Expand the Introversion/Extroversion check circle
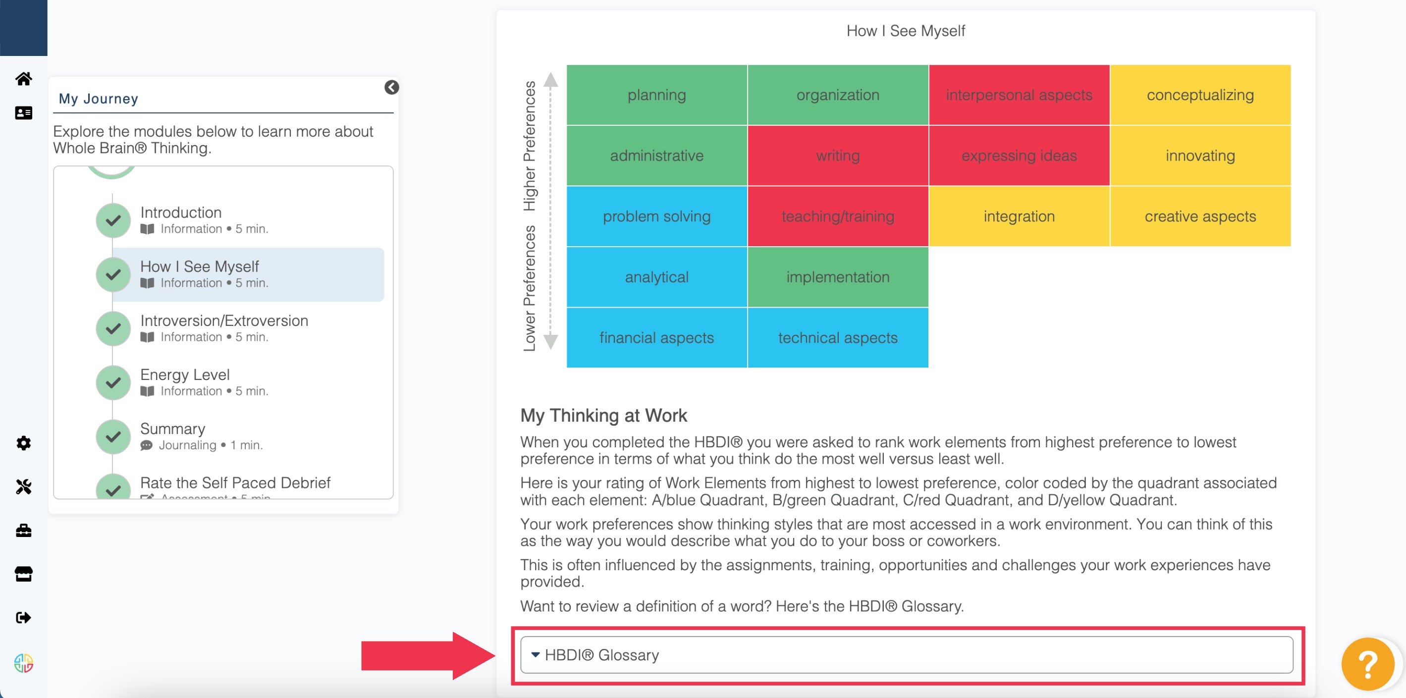Screen dimensions: 1406x698 tap(112, 328)
